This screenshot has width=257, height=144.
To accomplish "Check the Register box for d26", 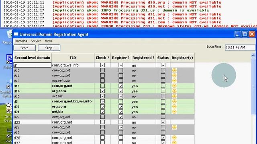I will pos(121,138).
